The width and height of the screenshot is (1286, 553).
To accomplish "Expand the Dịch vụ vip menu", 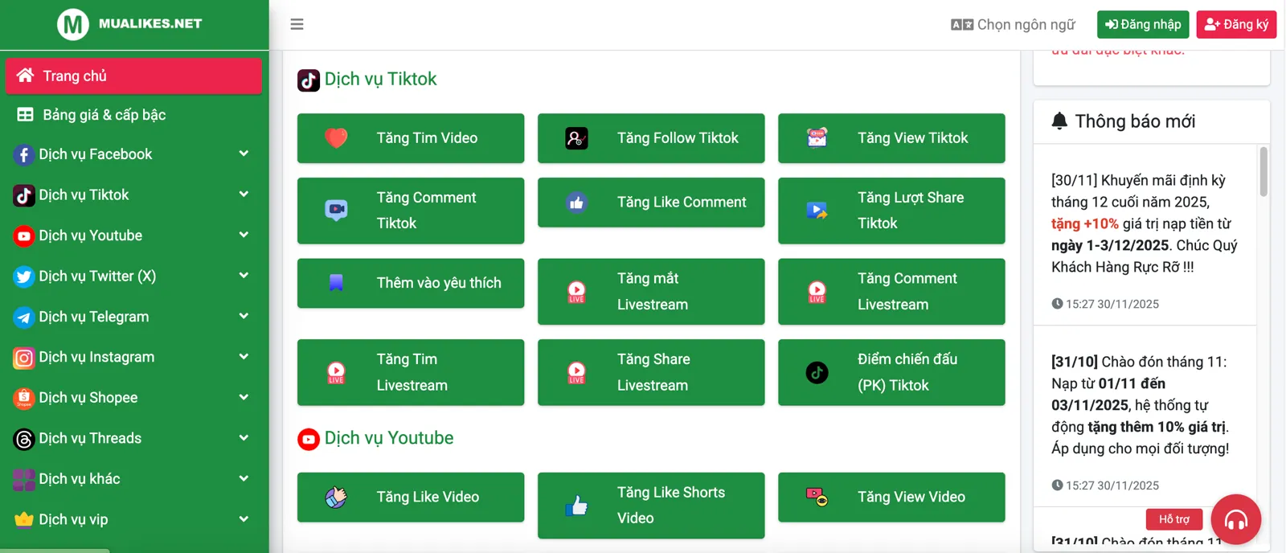I will coord(73,519).
